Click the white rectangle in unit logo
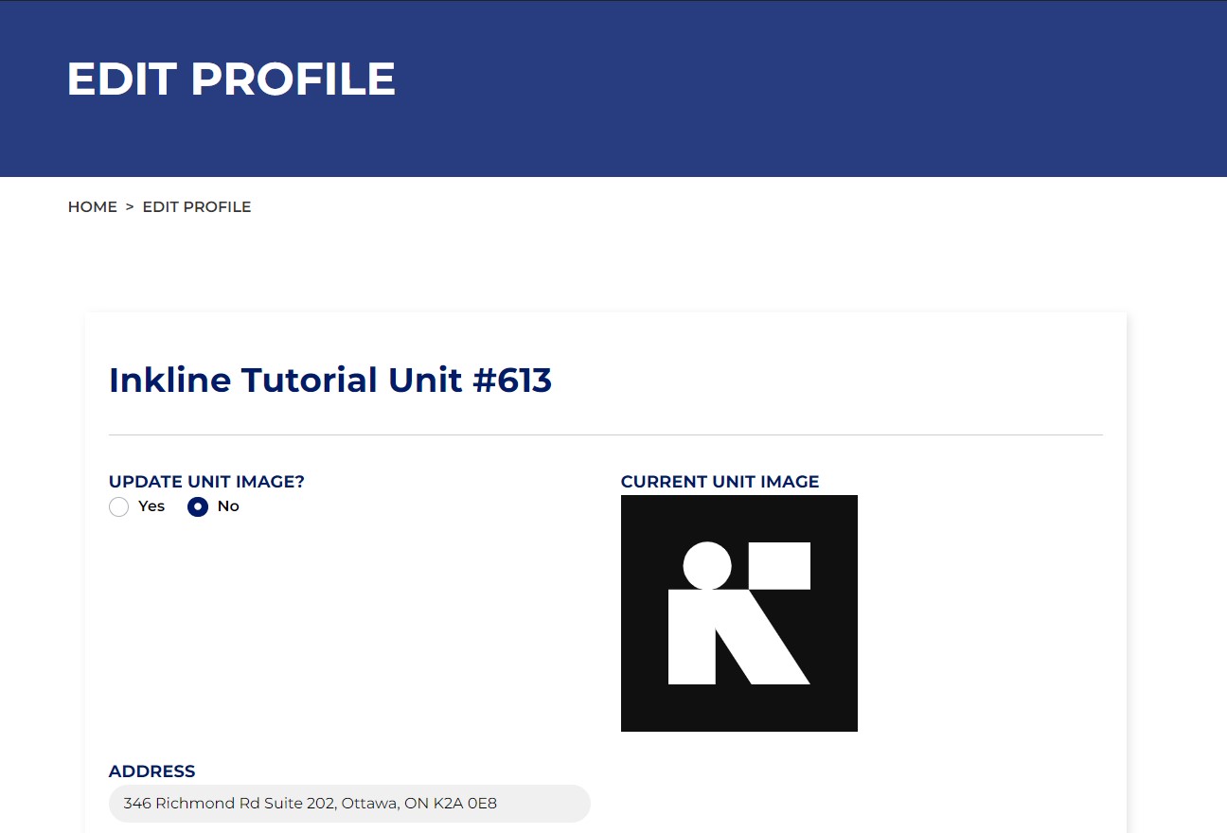The width and height of the screenshot is (1227, 833). 779,566
